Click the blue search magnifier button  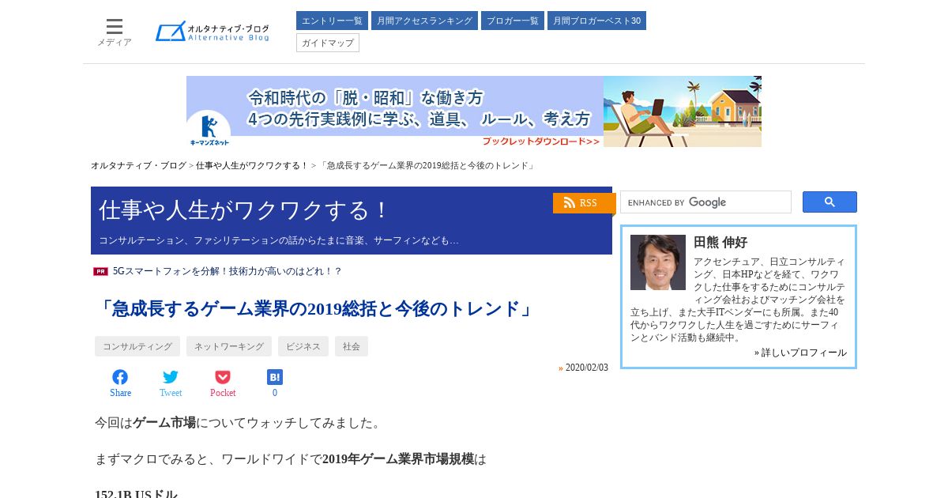coord(829,202)
